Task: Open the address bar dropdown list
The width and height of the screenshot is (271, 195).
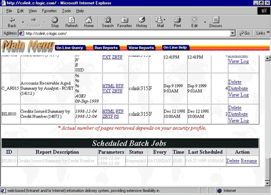Action: [x=233, y=33]
